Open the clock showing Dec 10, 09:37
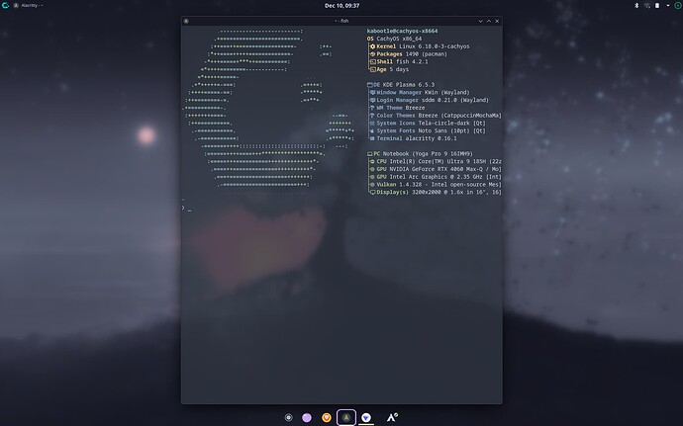Screen dimensions: 683x426 coord(341,6)
